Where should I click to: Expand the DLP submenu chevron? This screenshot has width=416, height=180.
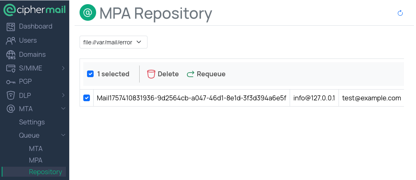click(x=63, y=95)
